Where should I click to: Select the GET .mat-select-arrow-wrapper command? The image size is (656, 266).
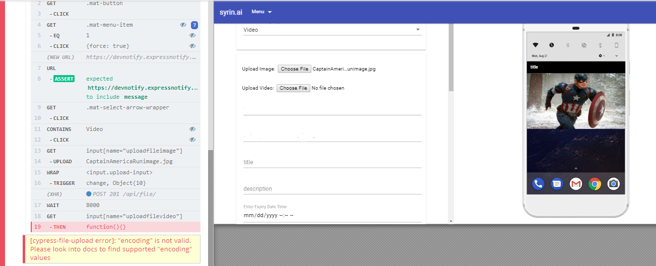coord(115,107)
